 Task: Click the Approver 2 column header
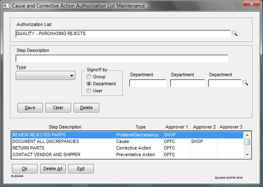coord(204,127)
